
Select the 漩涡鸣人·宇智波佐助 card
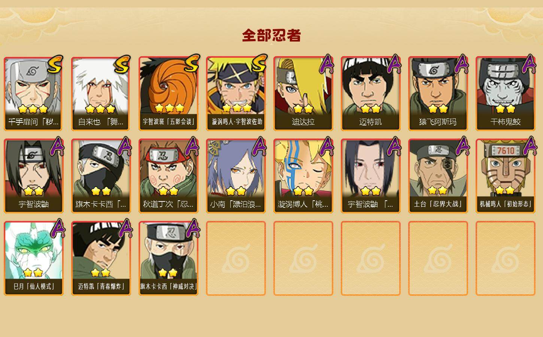(236, 94)
